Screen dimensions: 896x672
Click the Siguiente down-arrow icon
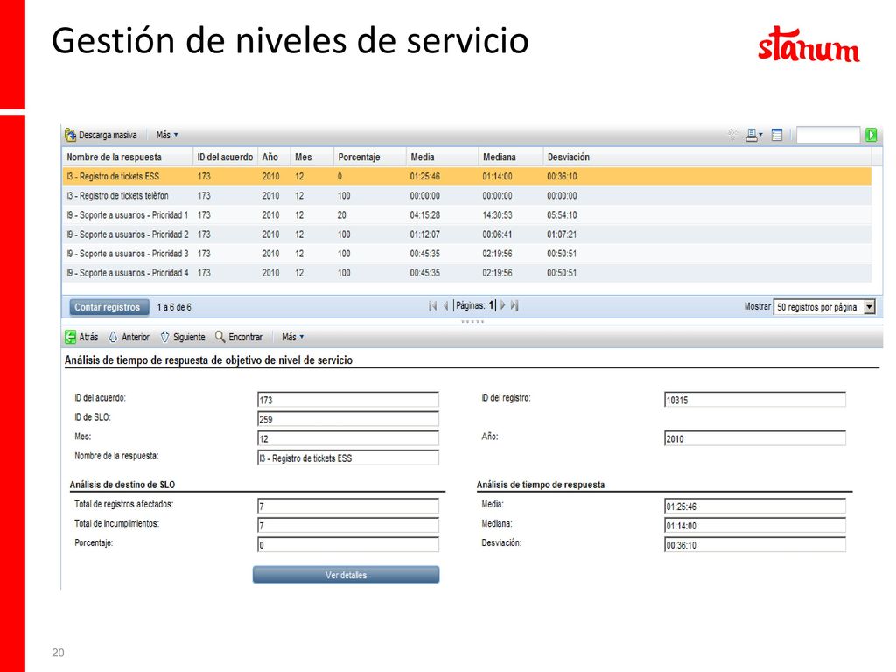tap(165, 337)
